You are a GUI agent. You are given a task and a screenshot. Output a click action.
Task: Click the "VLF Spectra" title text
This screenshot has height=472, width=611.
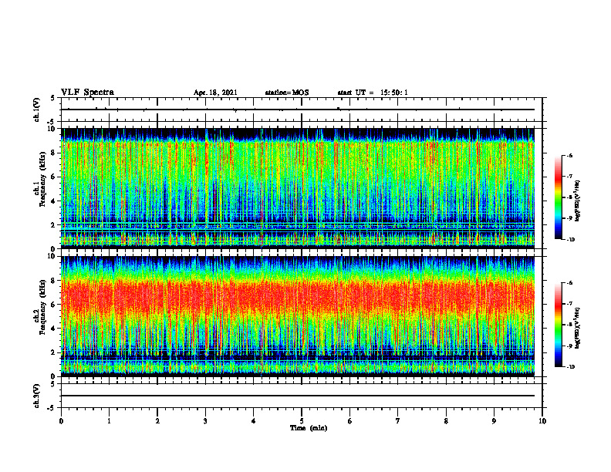(87, 93)
